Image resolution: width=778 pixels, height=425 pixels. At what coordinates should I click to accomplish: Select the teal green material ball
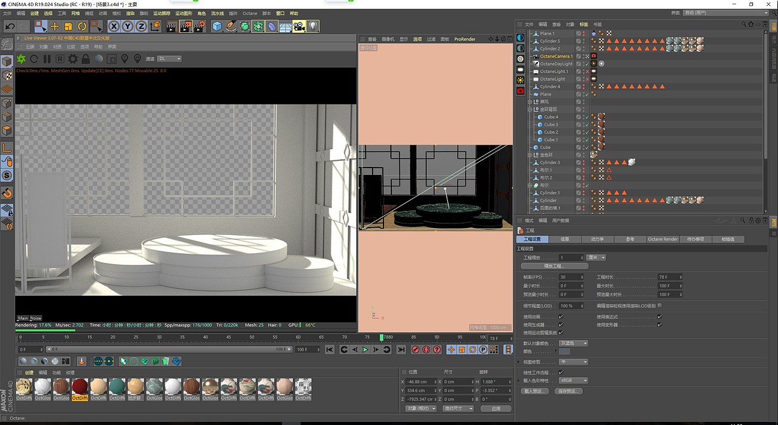pos(117,387)
